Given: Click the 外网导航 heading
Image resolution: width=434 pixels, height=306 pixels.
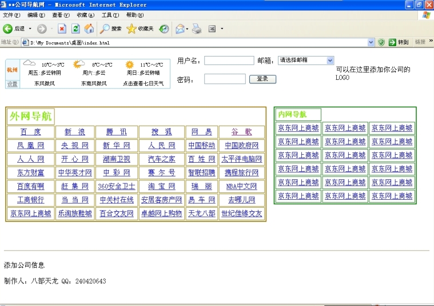Looking at the screenshot, I should pyautogui.click(x=30, y=116).
